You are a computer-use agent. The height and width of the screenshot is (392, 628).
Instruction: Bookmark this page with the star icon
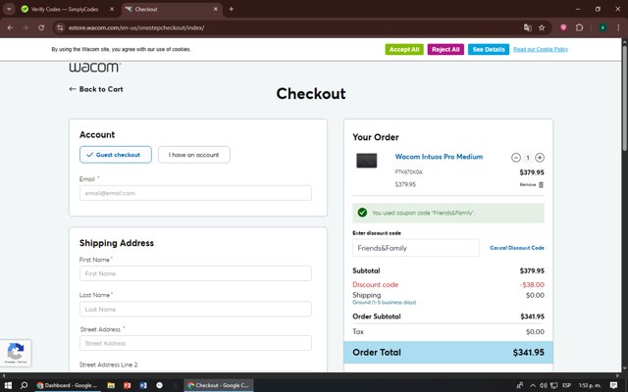542,27
